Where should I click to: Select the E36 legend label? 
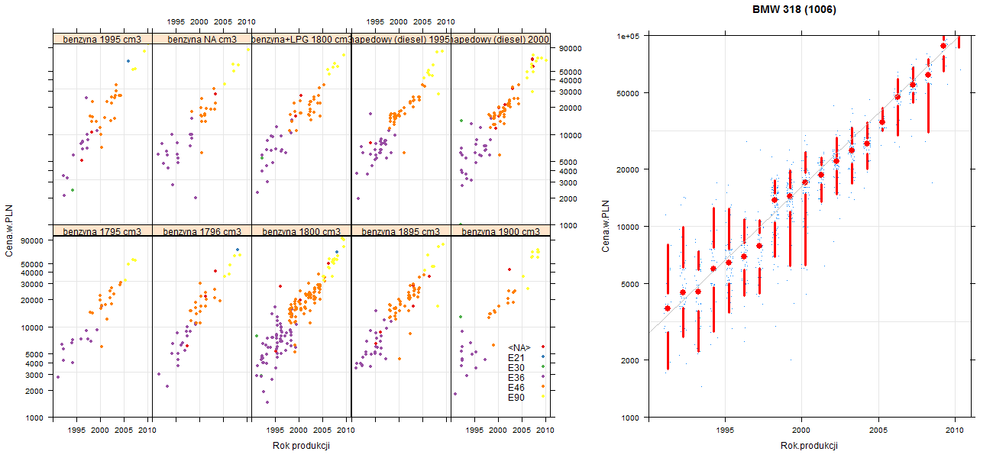(x=516, y=377)
